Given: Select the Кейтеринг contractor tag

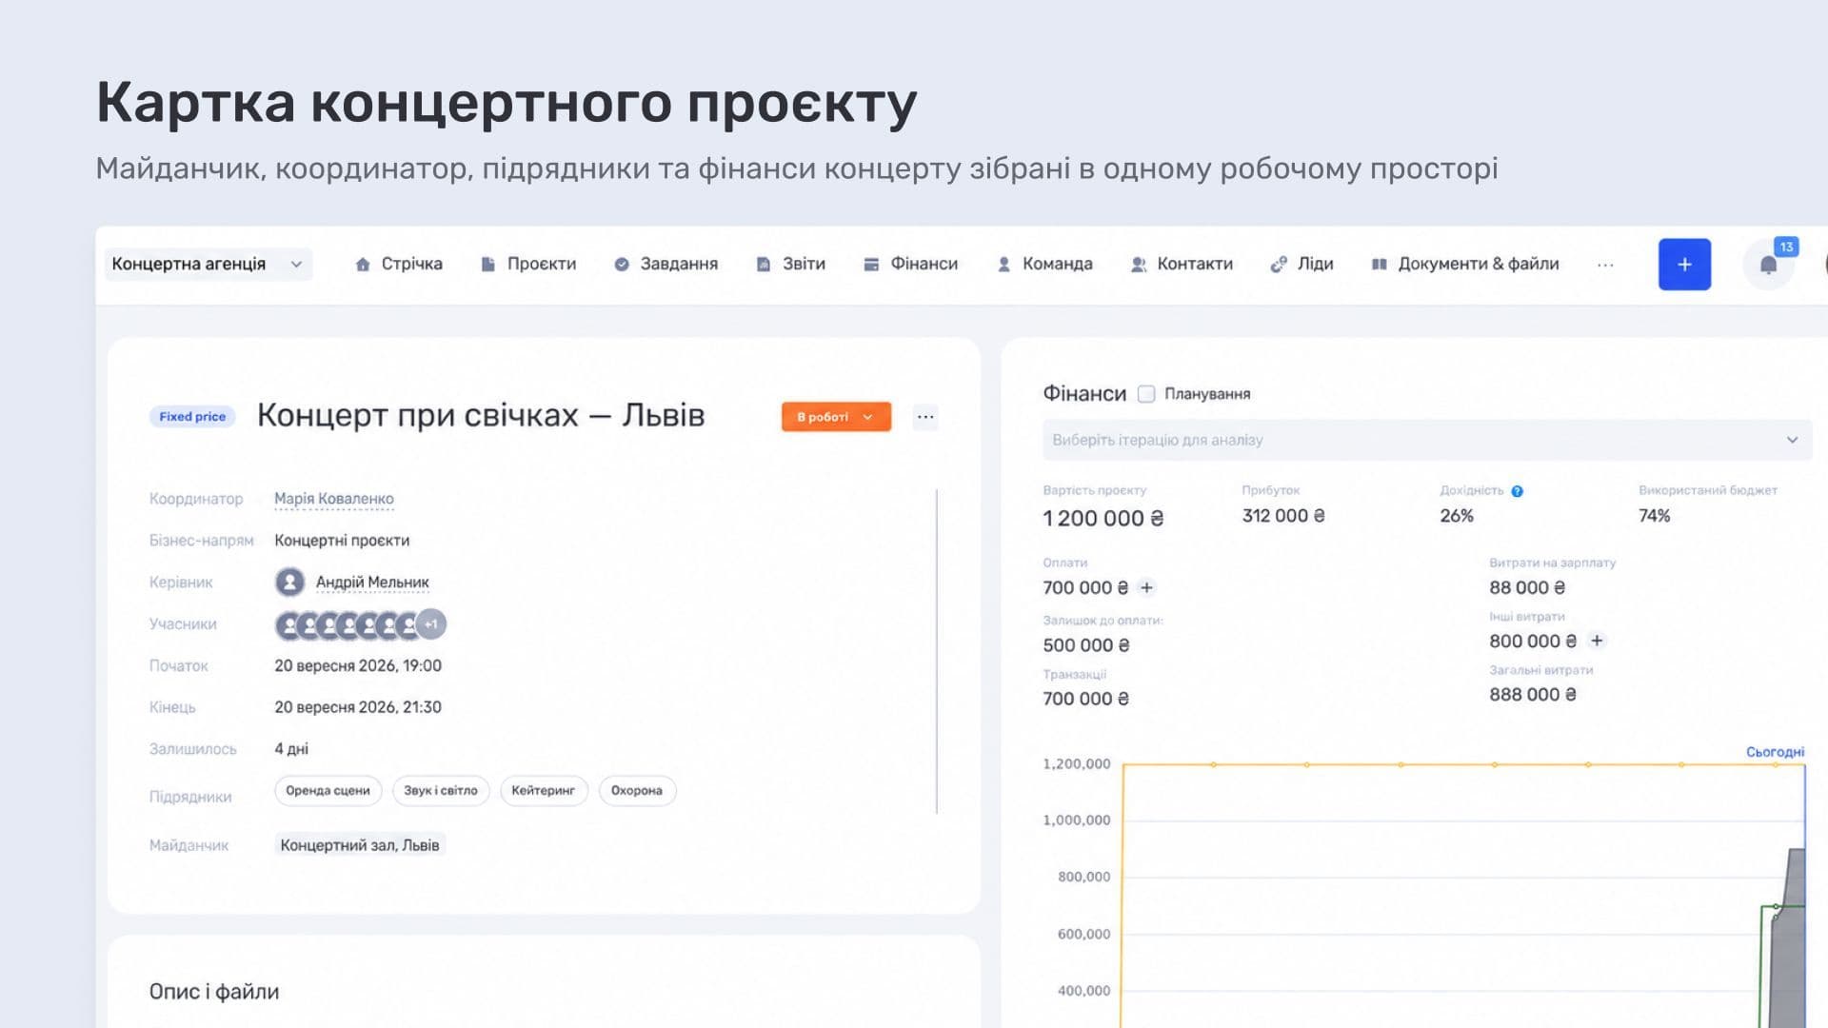Looking at the screenshot, I should [544, 791].
